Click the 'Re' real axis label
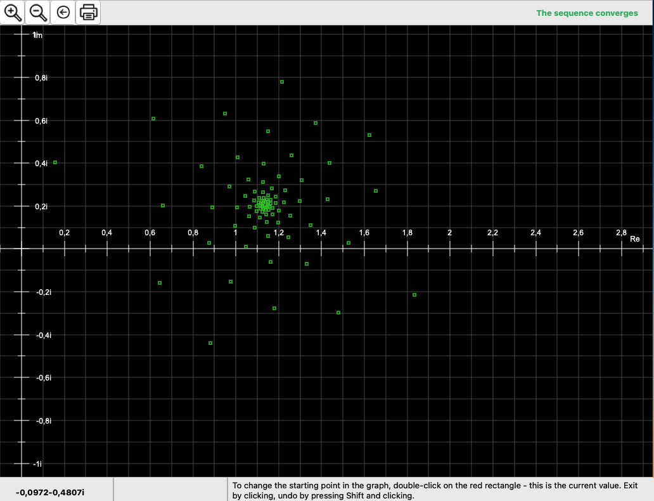Screen dimensions: 654x501 point(635,239)
